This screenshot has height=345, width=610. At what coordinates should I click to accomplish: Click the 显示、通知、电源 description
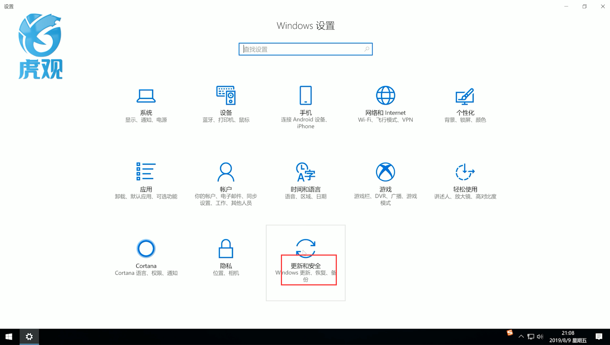[x=146, y=120]
